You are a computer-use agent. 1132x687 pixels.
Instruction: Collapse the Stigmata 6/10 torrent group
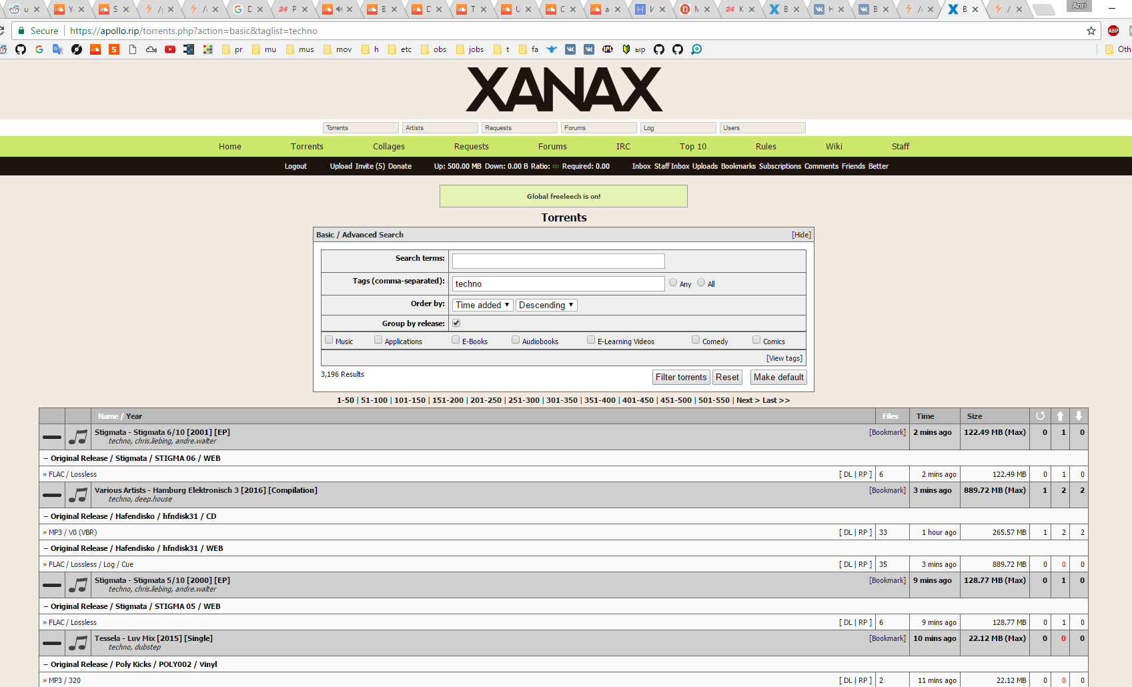[52, 438]
